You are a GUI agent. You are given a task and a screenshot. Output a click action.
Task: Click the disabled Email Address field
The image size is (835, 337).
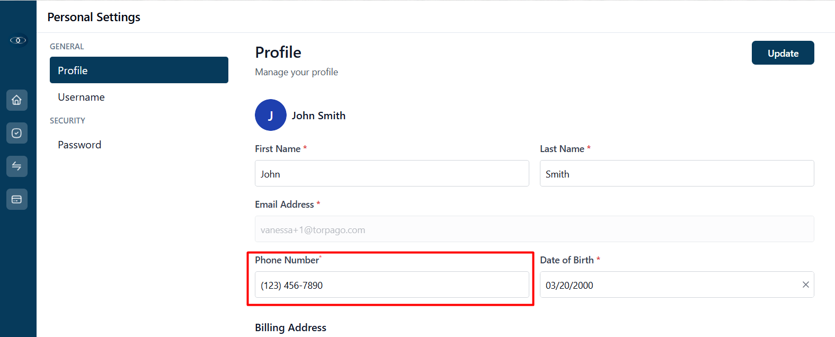coord(535,229)
